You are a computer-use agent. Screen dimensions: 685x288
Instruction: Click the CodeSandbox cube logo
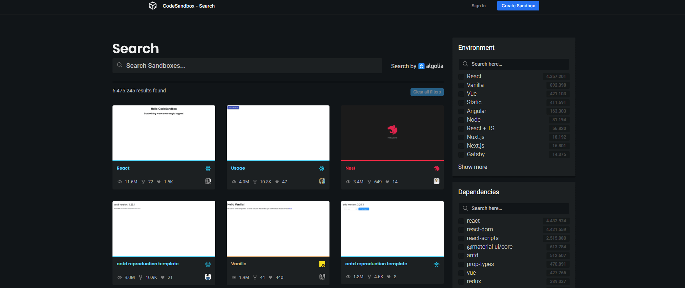[153, 6]
